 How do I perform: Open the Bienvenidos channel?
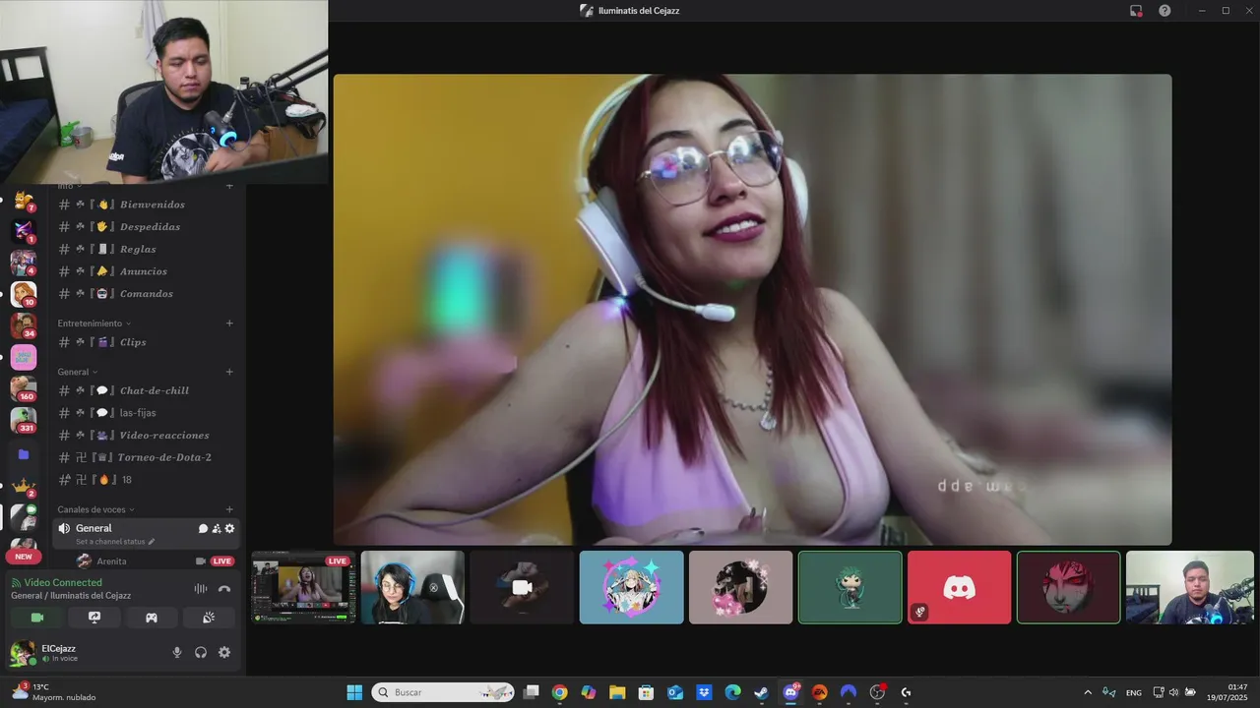click(146, 205)
